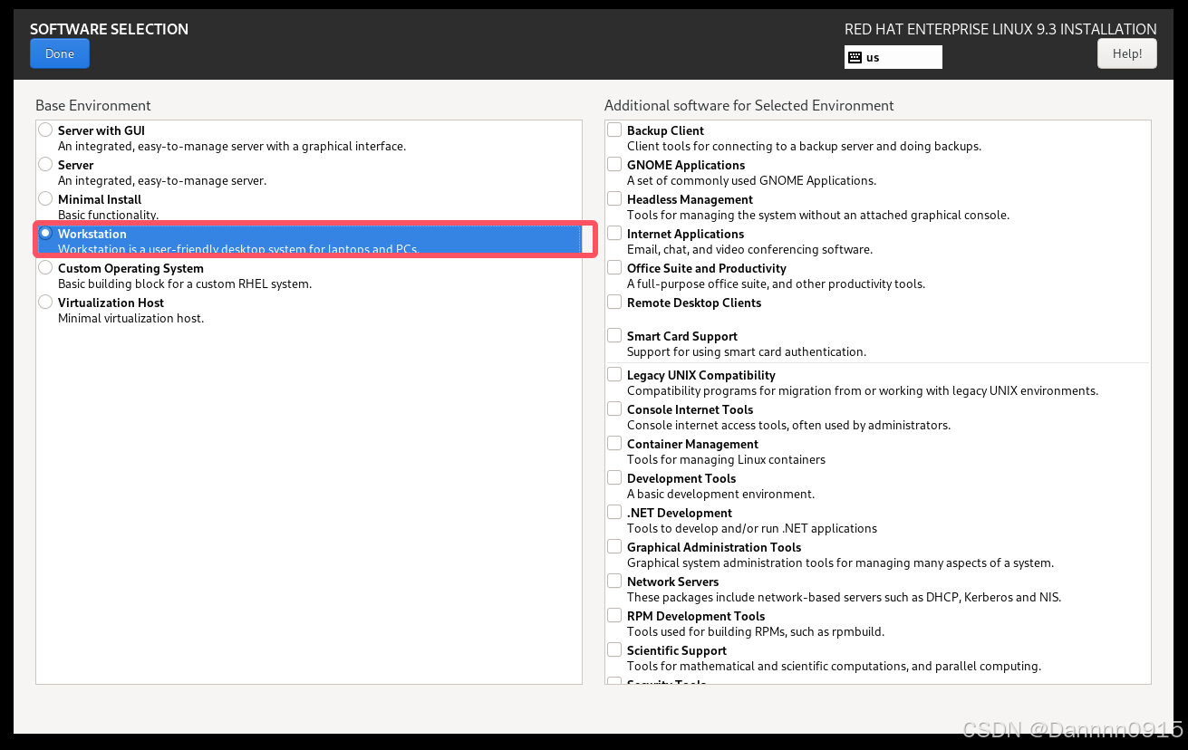This screenshot has width=1188, height=750.
Task: Choose the Minimal Install radio button
Action: (45, 199)
